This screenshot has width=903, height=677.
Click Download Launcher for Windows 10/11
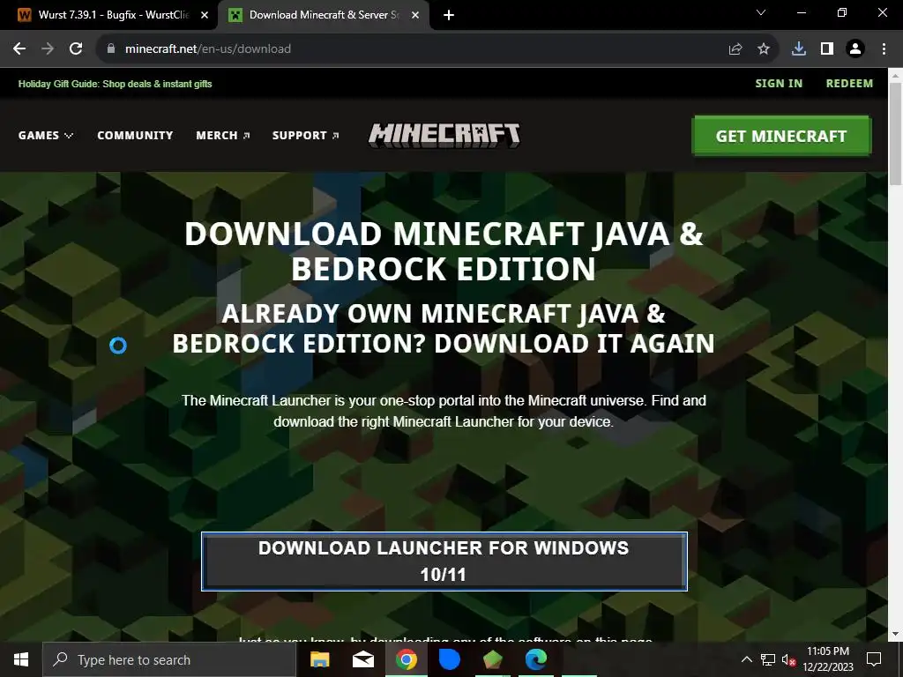pyautogui.click(x=444, y=562)
